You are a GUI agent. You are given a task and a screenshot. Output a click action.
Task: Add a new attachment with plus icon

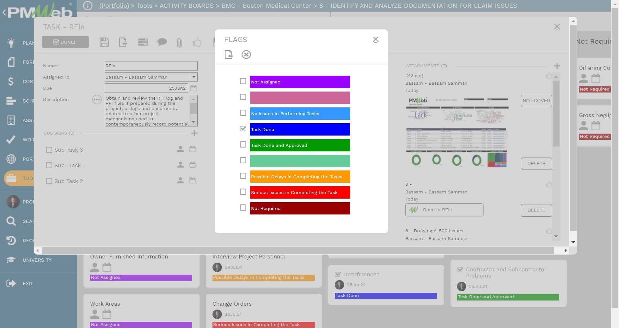(x=557, y=66)
